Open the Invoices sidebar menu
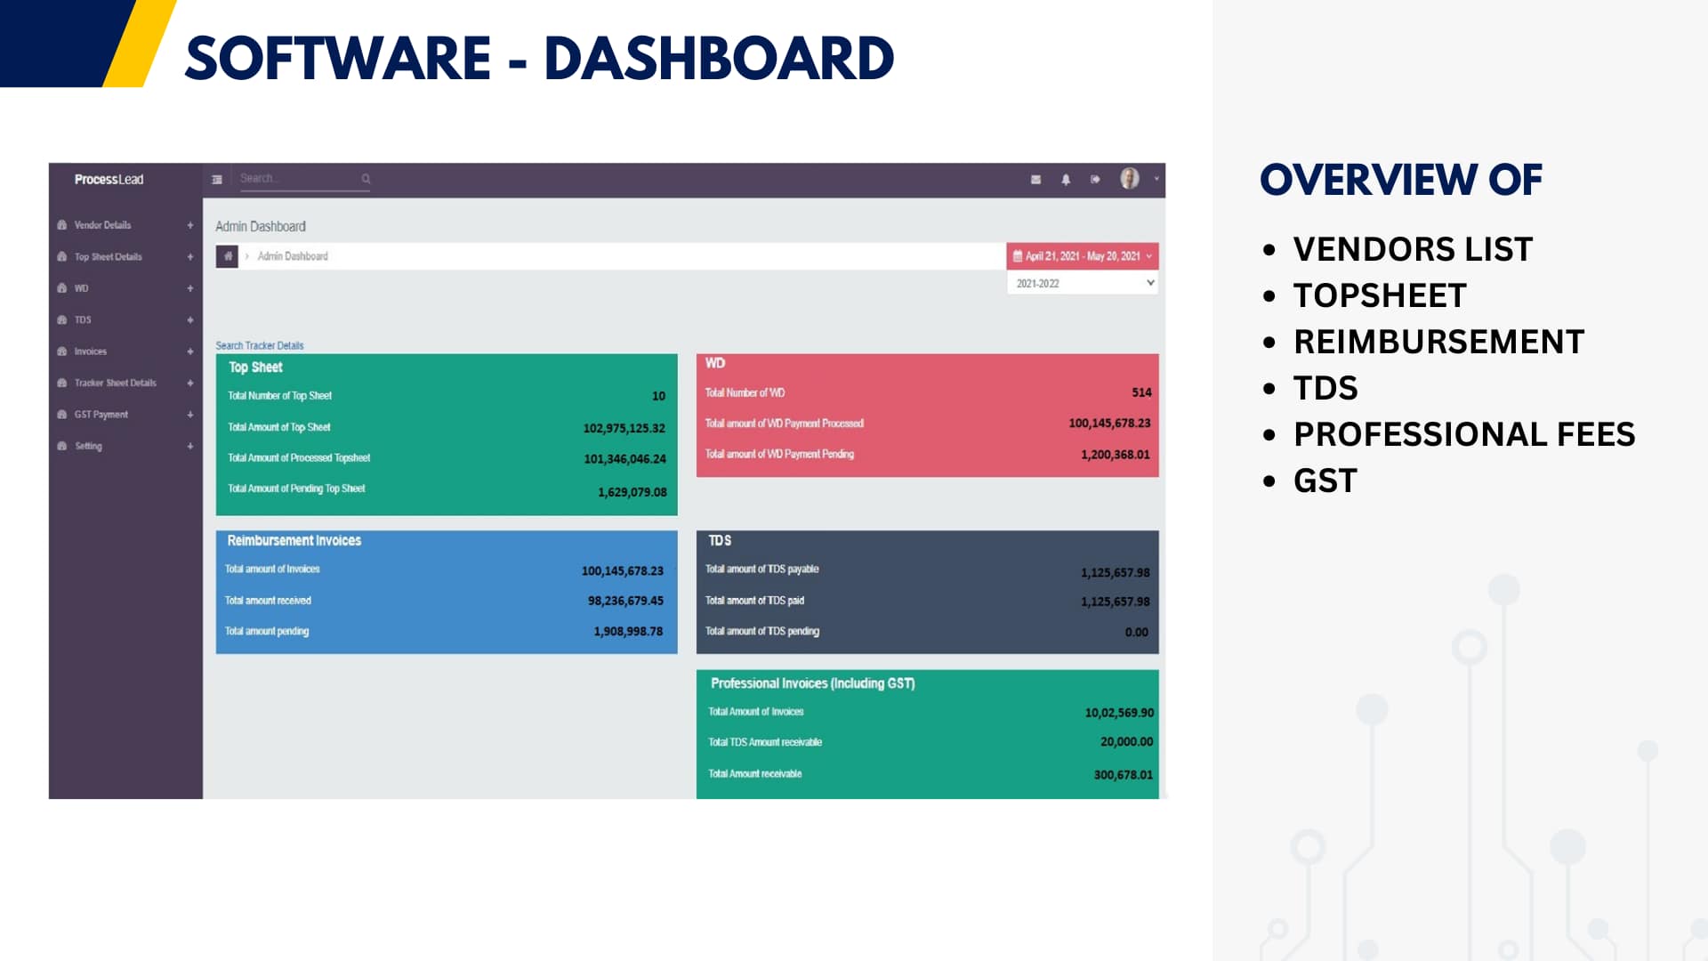 (x=91, y=351)
